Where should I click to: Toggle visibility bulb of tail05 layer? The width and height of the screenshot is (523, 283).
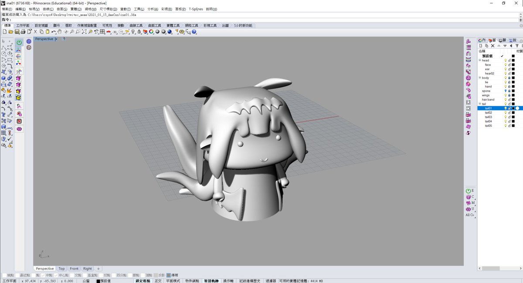click(506, 126)
